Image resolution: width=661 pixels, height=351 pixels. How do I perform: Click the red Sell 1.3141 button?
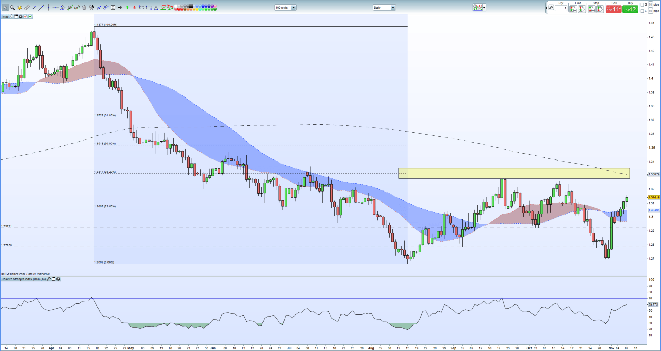(x=614, y=9)
